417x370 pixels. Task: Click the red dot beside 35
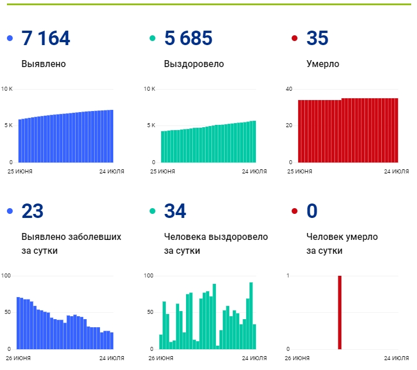pyautogui.click(x=295, y=38)
